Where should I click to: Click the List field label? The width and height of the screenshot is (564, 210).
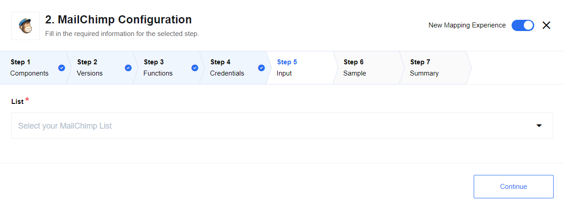(18, 102)
